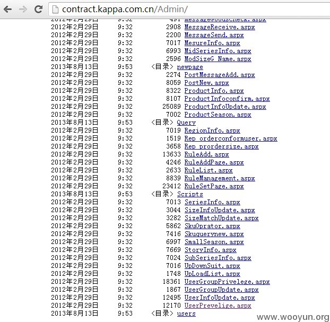
Task: Click the browser Forward arrow
Action: tap(23, 9)
